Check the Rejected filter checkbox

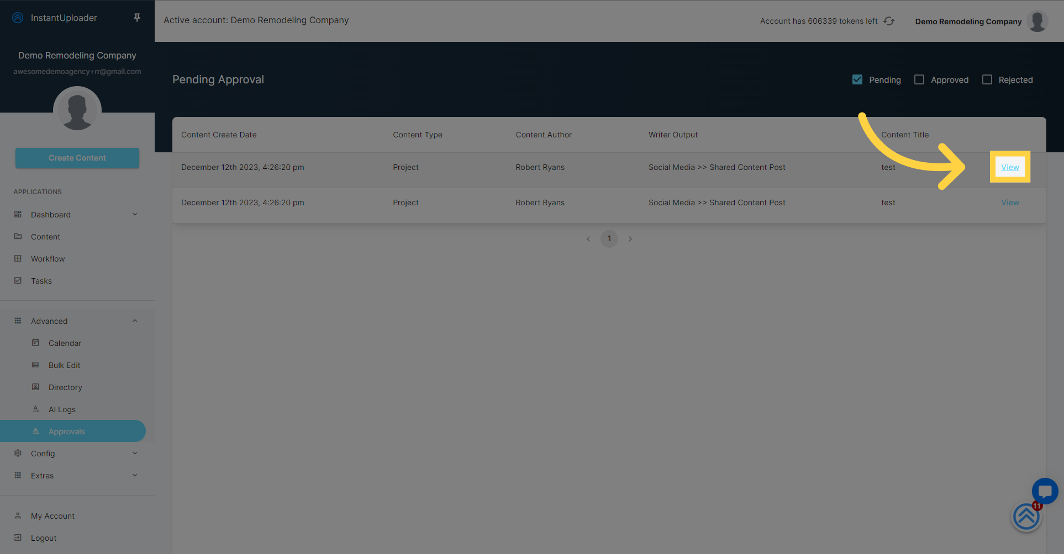pos(987,79)
